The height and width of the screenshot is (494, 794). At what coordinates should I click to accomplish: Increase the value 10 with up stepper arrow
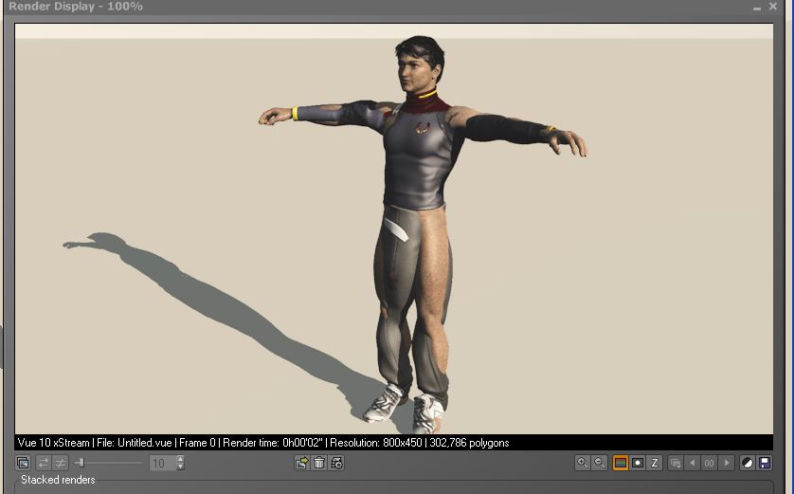point(181,459)
